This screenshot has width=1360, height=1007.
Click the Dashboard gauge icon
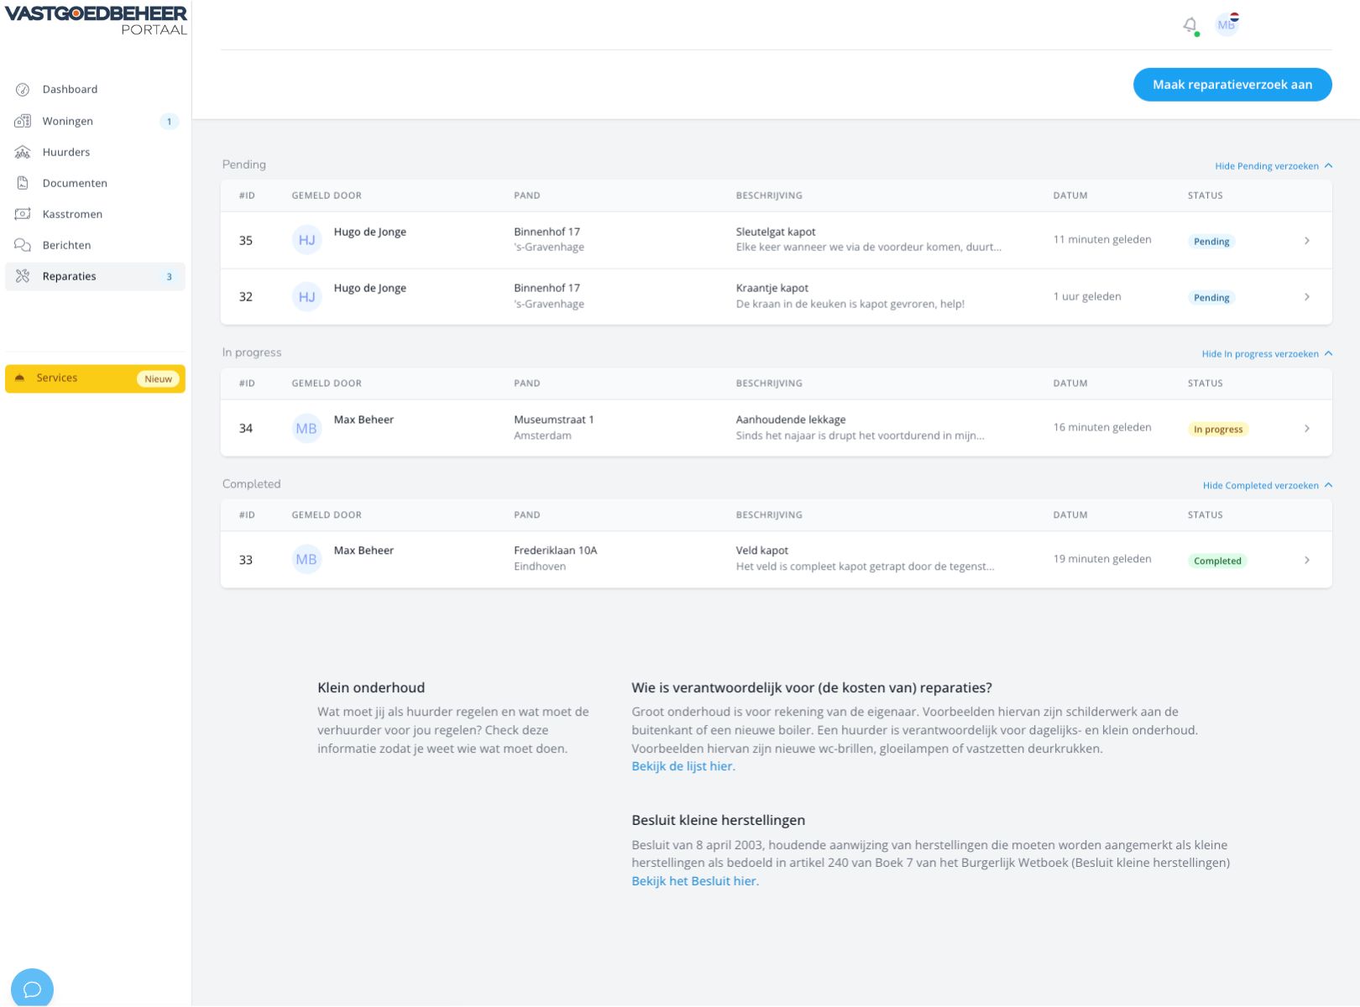[x=23, y=90]
